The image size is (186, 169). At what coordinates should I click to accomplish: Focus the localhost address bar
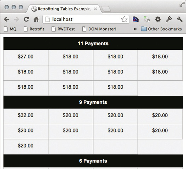(x=86, y=19)
